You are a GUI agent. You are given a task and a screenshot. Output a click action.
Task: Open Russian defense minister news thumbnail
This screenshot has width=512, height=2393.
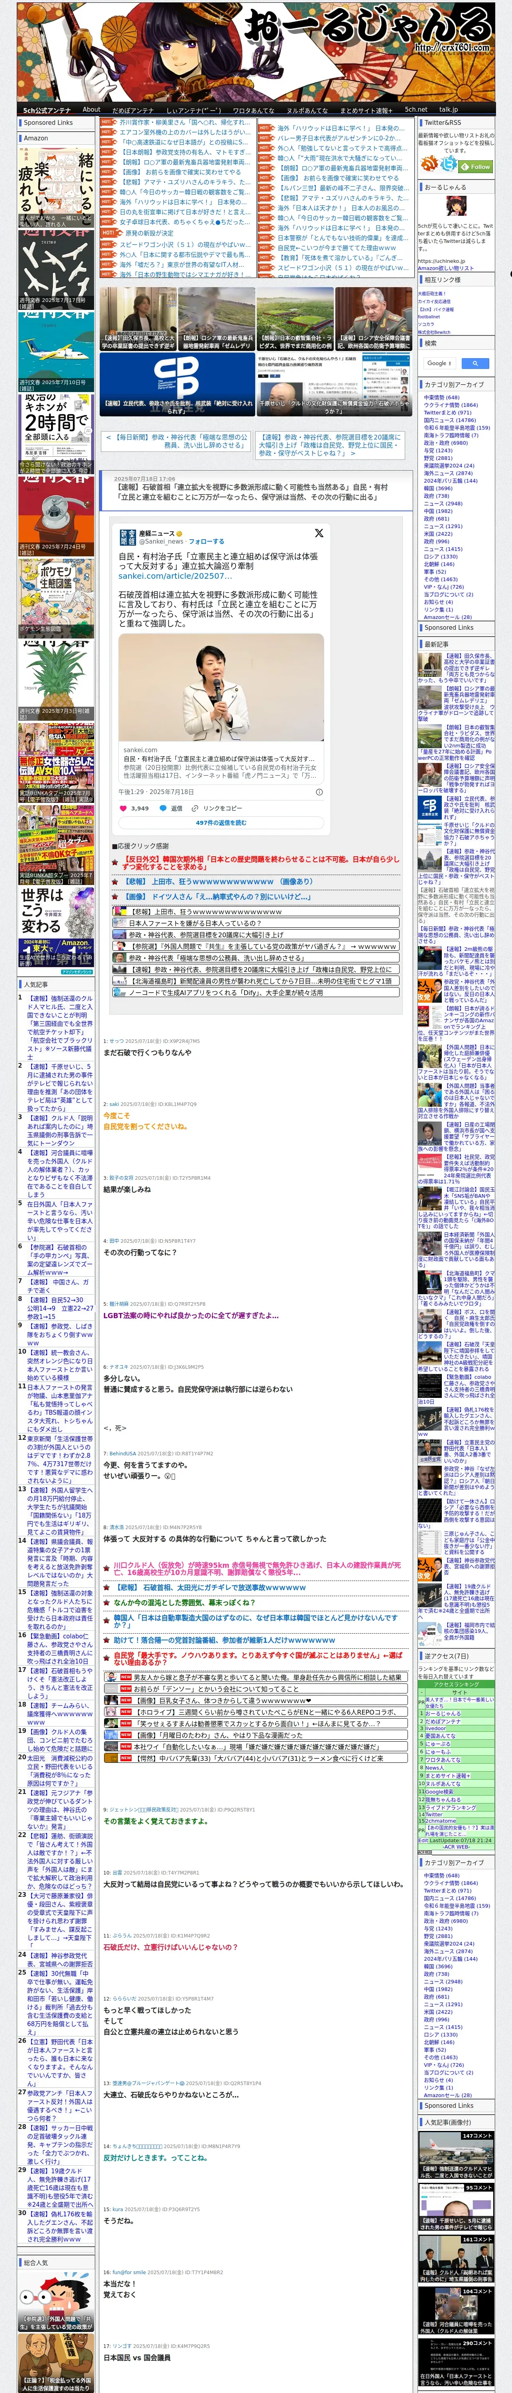[374, 319]
